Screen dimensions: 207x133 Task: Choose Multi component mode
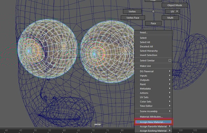pyautogui.click(x=170, y=17)
